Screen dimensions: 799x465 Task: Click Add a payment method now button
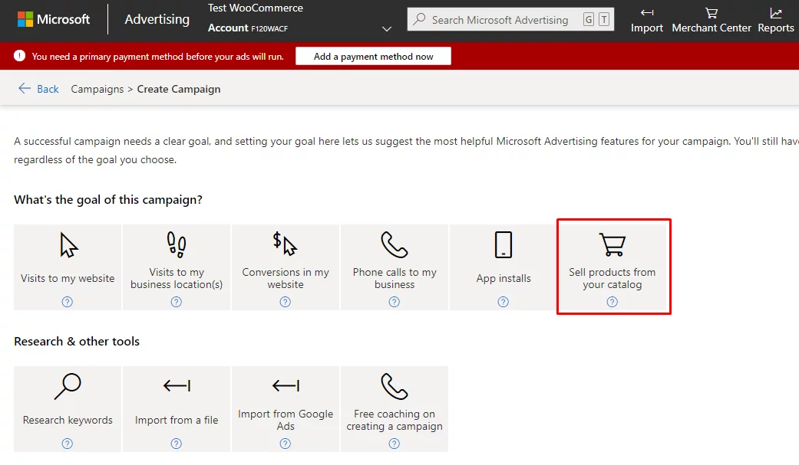[373, 57]
